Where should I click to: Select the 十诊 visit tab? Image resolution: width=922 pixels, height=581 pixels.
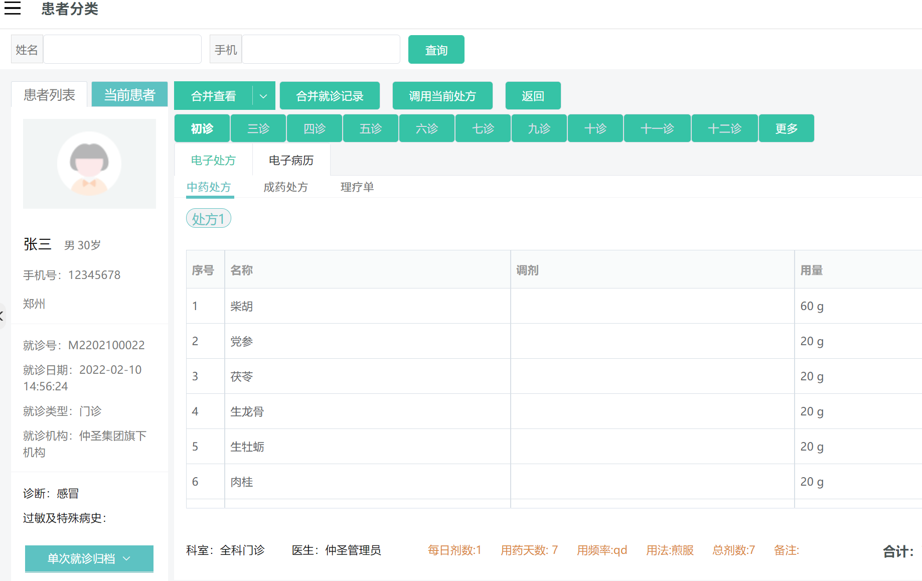pos(595,128)
